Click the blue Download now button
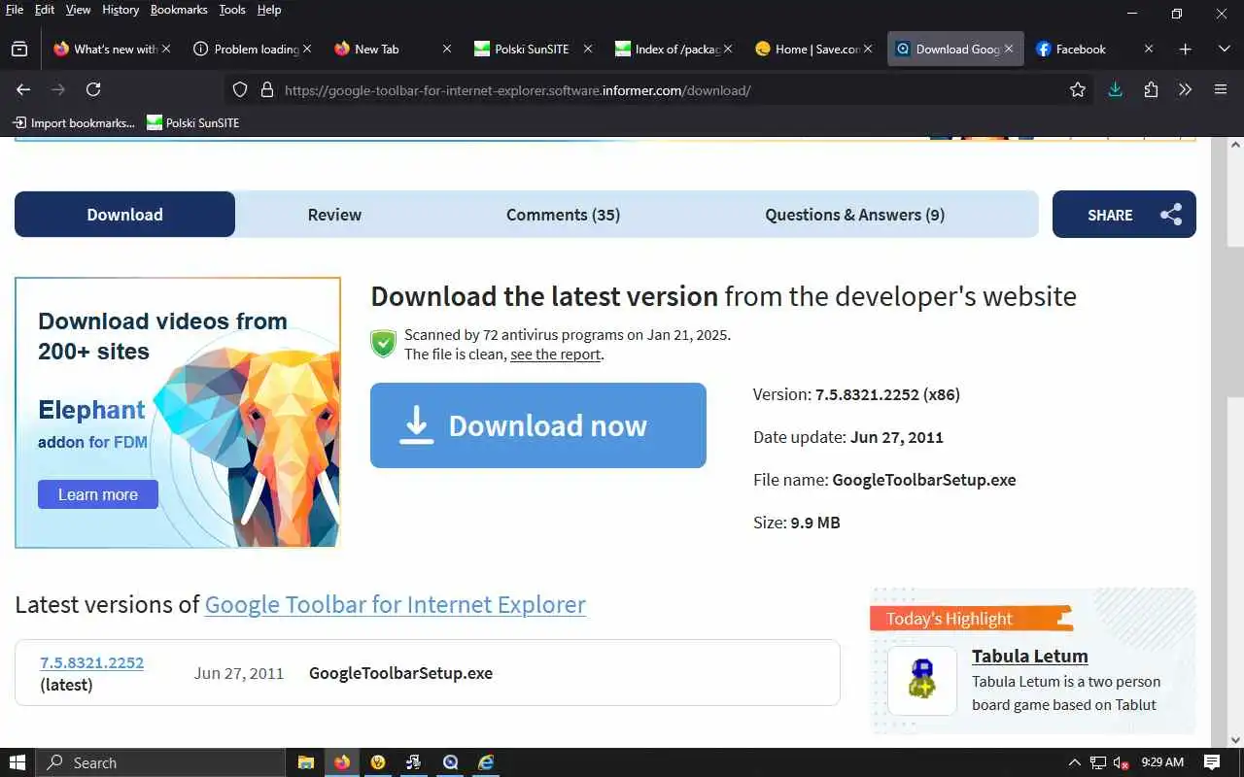 [x=538, y=425]
